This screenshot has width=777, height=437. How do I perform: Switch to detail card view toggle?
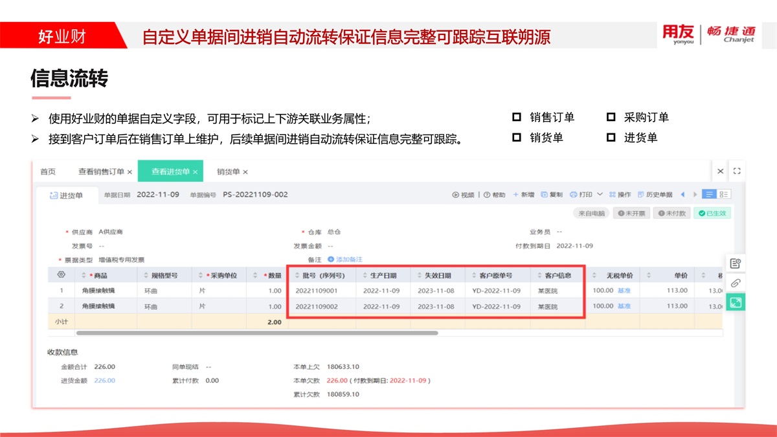coord(724,194)
